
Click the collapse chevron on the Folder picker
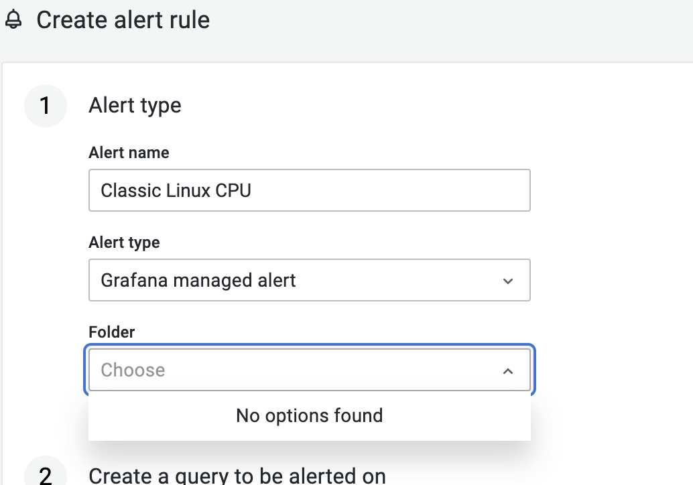(509, 370)
